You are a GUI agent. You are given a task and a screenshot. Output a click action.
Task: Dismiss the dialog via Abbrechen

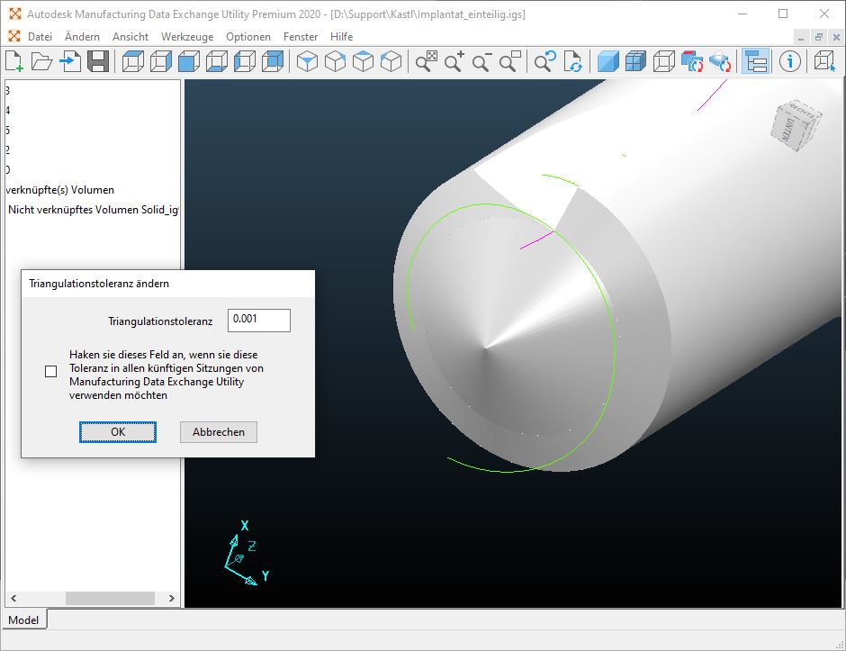(x=218, y=432)
